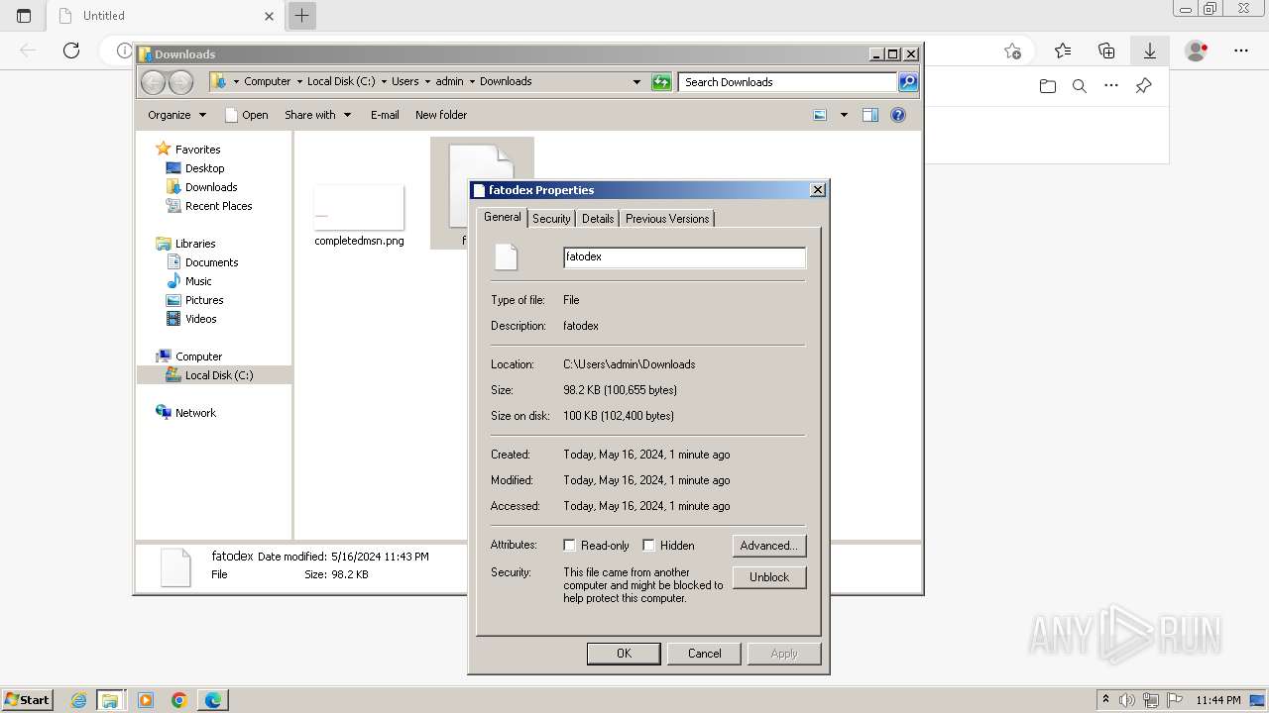Open the General tab in fatodex Properties
The image size is (1269, 713).
(x=502, y=217)
